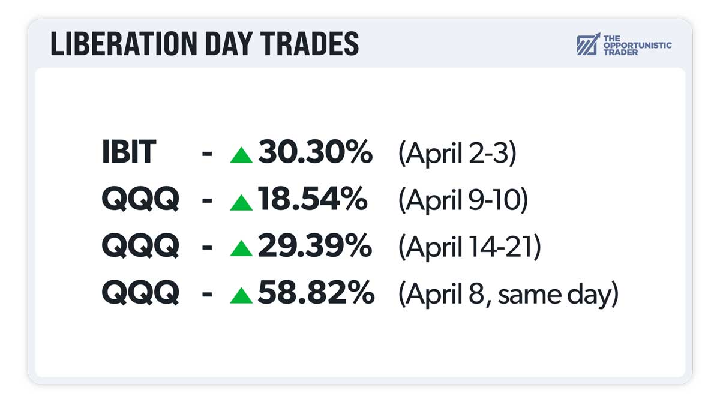Screen dimensions: 720x405
Task: Click the green arrow beside 29.39%
Action: [241, 248]
